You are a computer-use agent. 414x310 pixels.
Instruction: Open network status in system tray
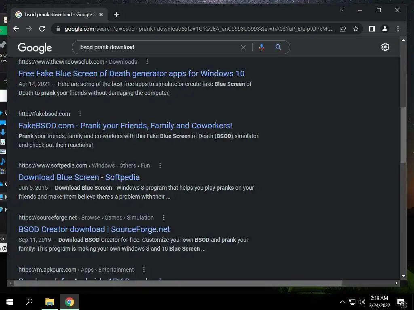point(352,302)
